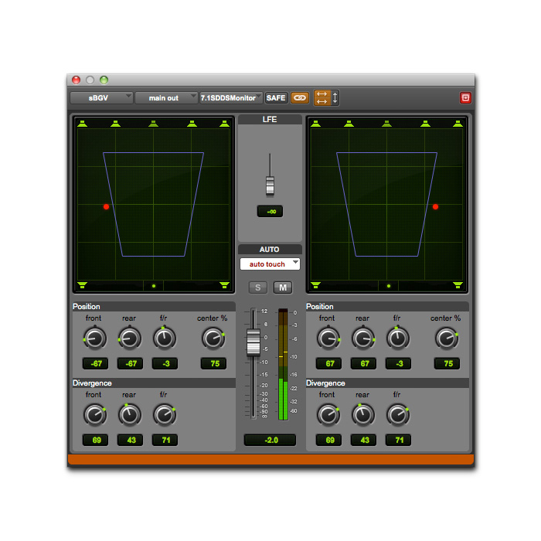Click the vertical inverse linking arrow icon

click(335, 97)
